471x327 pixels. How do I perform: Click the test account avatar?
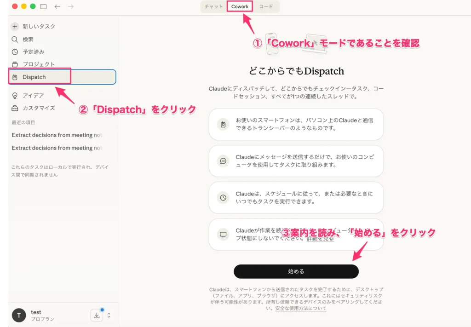point(18,315)
